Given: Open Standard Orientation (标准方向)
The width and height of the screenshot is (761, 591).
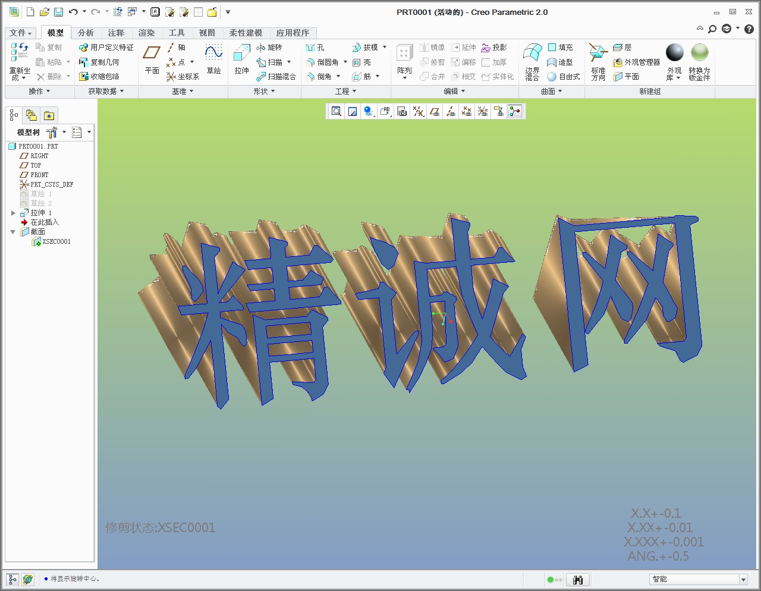Looking at the screenshot, I should click(598, 61).
